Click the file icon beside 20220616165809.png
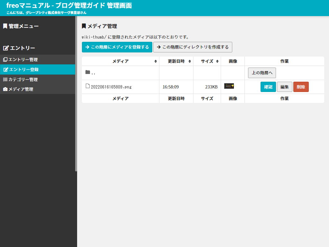The width and height of the screenshot is (329, 247). click(x=88, y=86)
